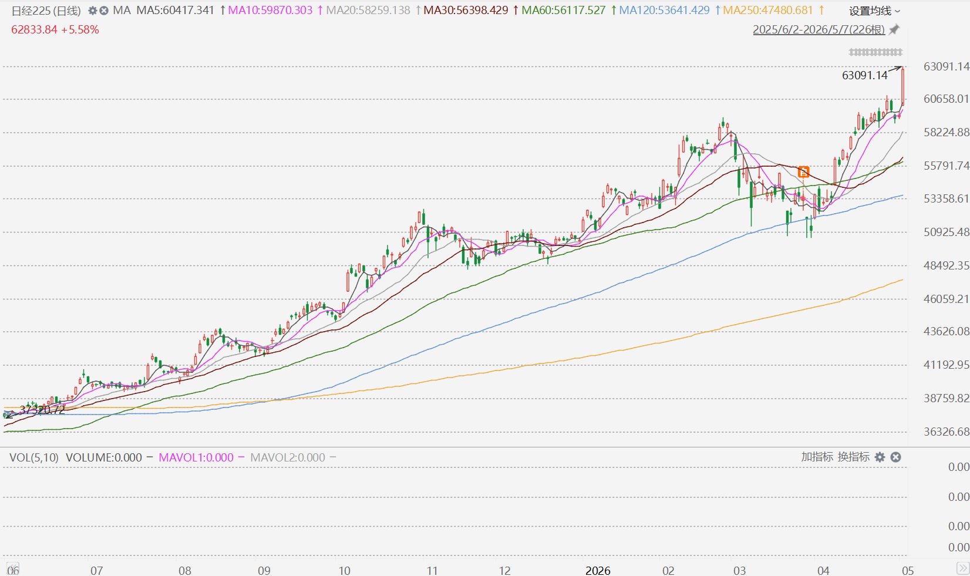Click the MAVOL1 label in volume panel

(x=196, y=457)
